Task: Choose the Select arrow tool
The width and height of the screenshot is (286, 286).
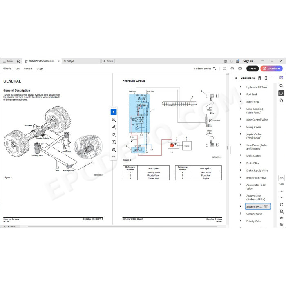Action: 114,112
